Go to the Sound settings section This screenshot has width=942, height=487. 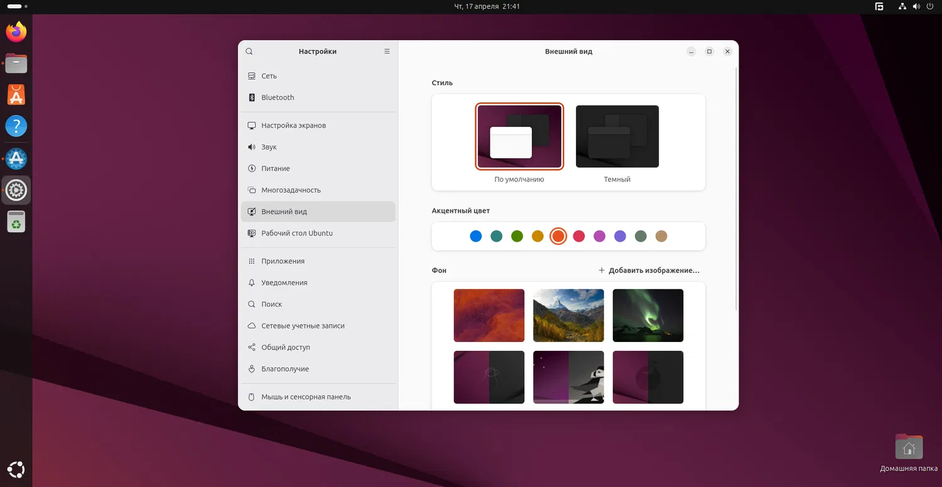coord(269,147)
